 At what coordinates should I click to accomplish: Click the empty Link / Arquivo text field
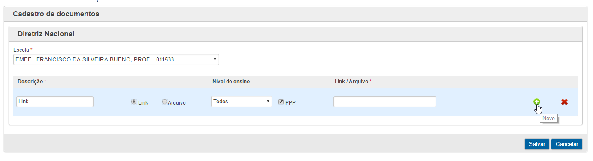385,102
